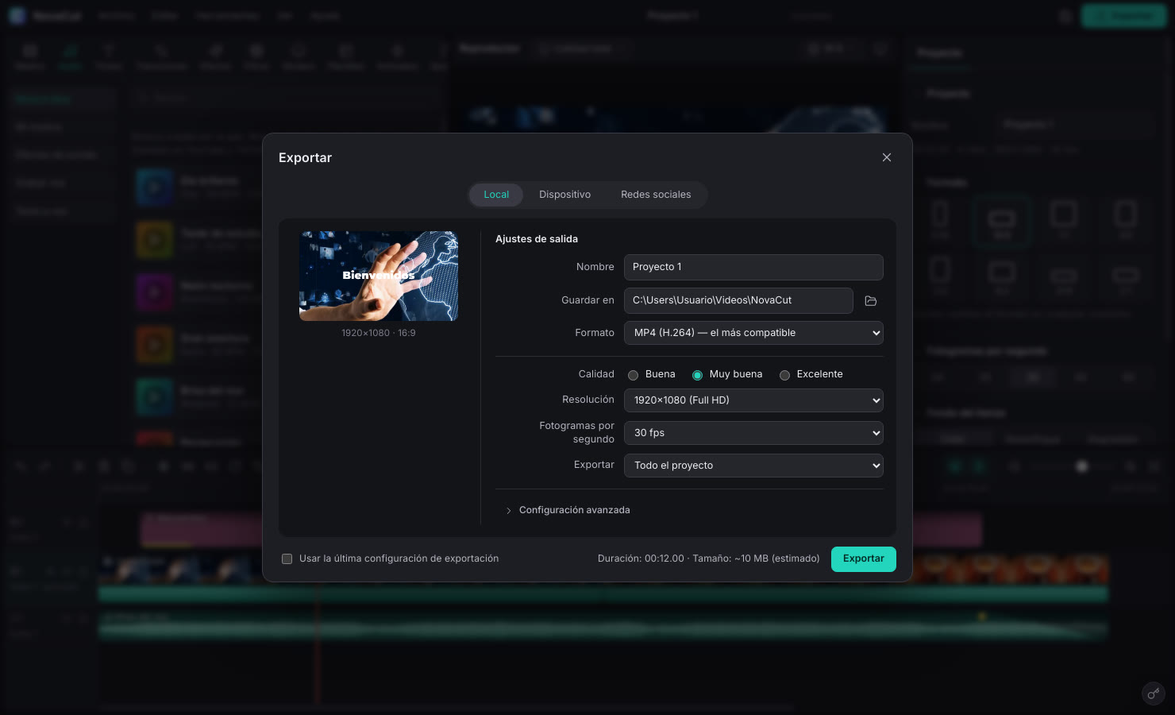
Task: Expand Configuración avanzada section
Action: coord(568,510)
